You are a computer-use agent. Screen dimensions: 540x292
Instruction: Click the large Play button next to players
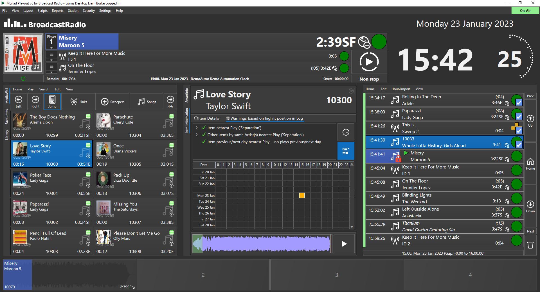click(369, 62)
